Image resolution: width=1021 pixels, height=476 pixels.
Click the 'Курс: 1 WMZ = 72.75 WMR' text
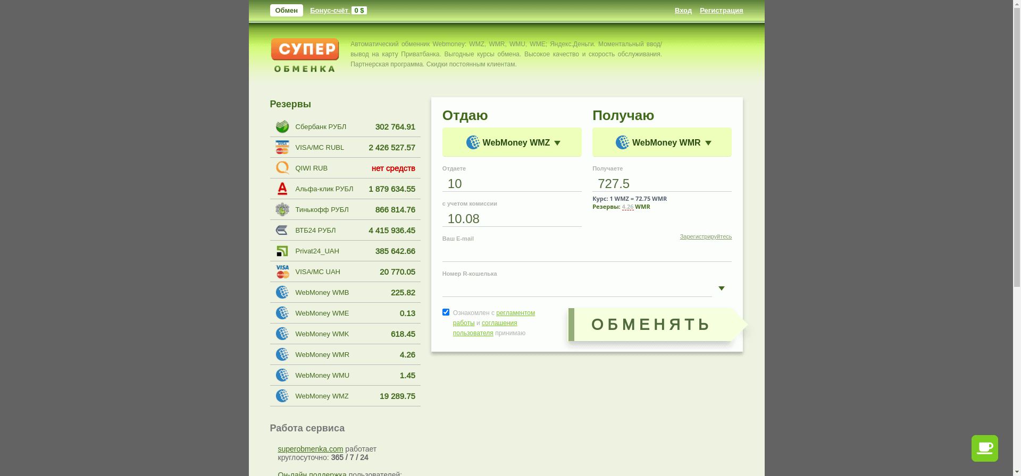[630, 199]
